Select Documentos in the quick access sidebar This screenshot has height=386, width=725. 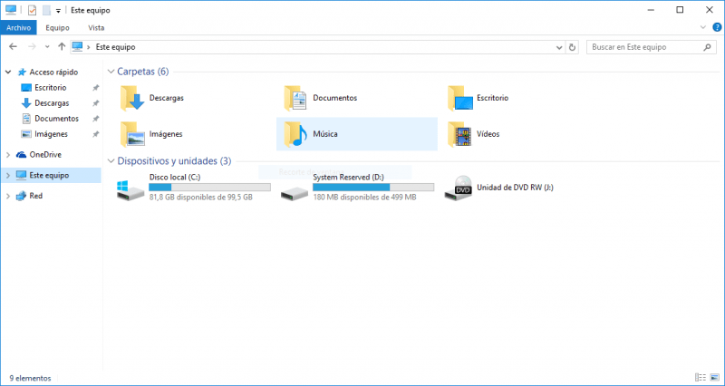(x=56, y=119)
